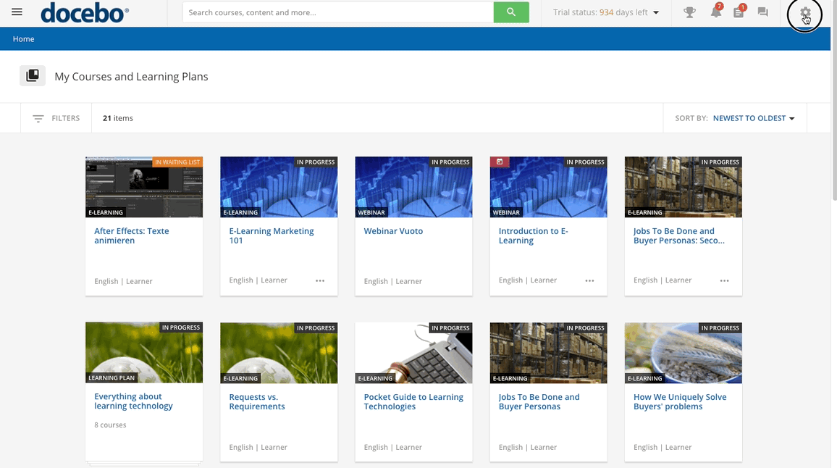Click 'My Courses and Learning Plans' heading
This screenshot has width=837, height=468.
[x=131, y=76]
